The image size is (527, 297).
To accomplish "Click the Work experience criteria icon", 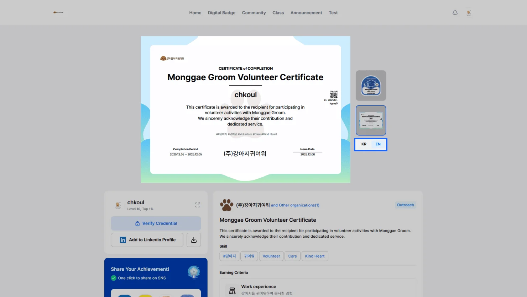I will (x=232, y=291).
